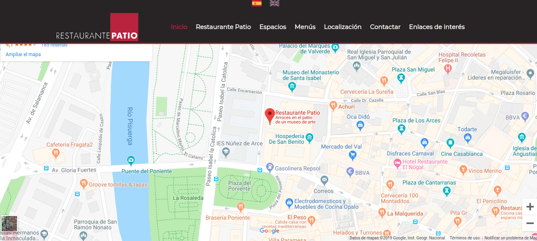Select the Helados y Turrones marker
Viewport: 537px width, 241px height.
tap(387, 233)
